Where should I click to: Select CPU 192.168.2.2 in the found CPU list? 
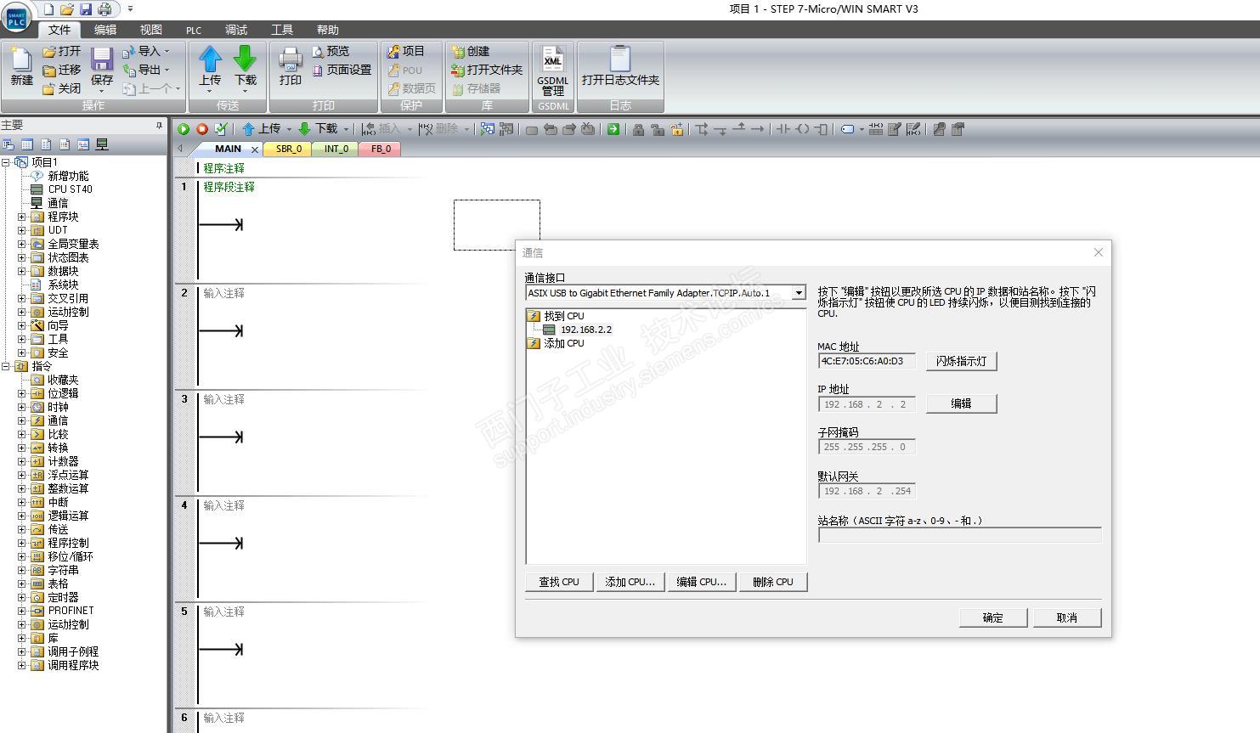(586, 330)
